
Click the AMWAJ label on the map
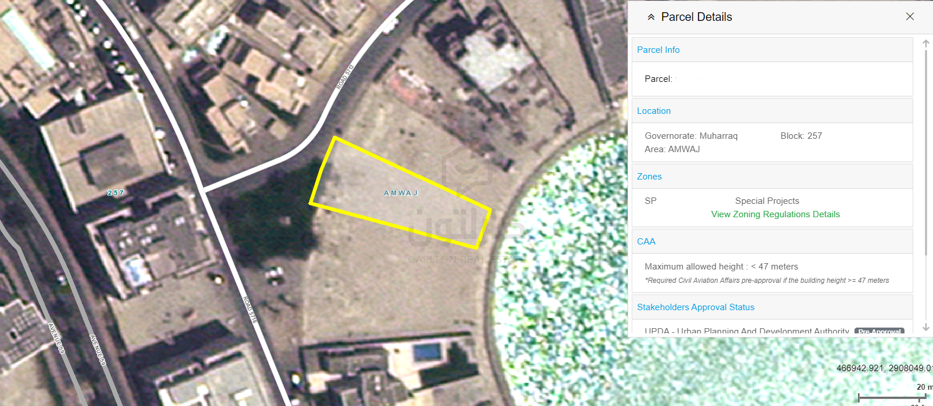(x=401, y=193)
